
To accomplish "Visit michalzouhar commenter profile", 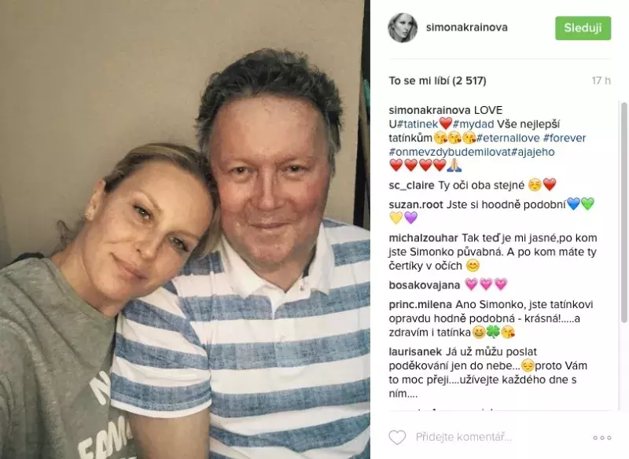I will (423, 237).
